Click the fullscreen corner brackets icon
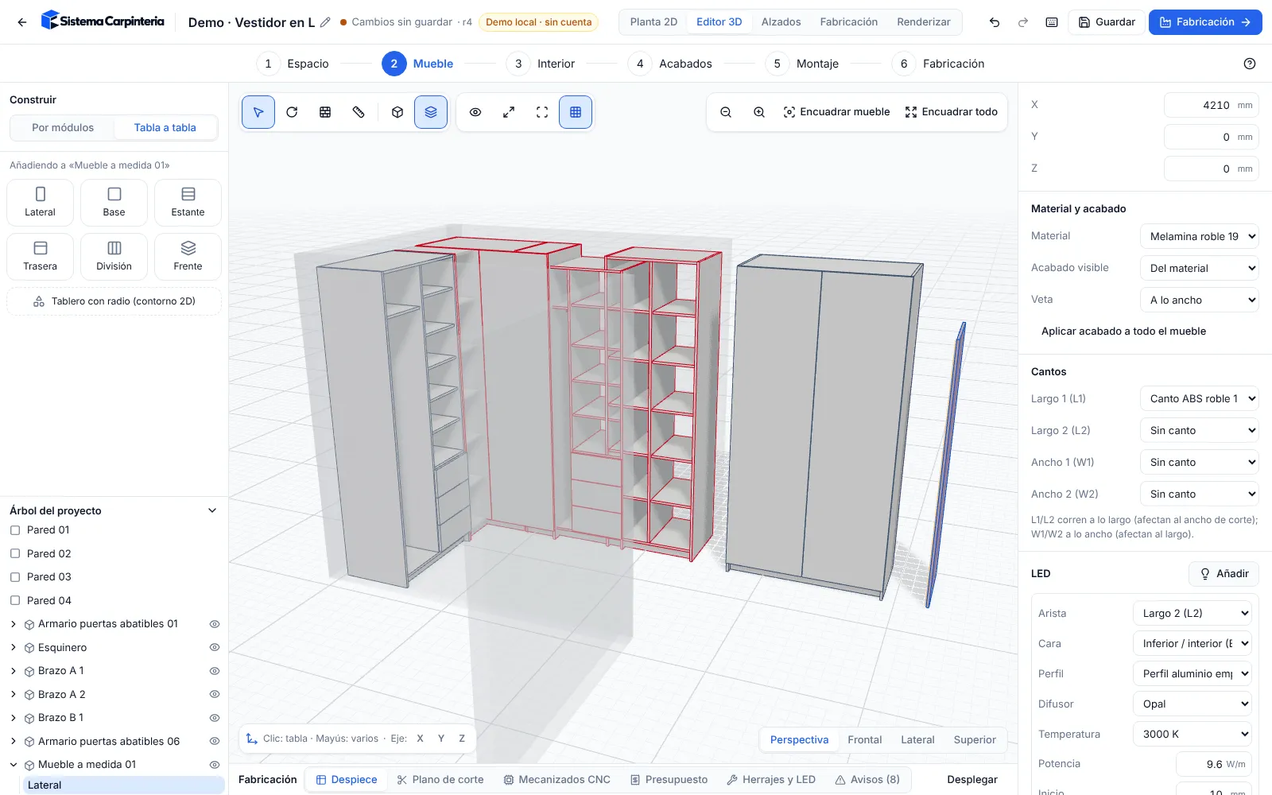The height and width of the screenshot is (795, 1272). (x=542, y=112)
